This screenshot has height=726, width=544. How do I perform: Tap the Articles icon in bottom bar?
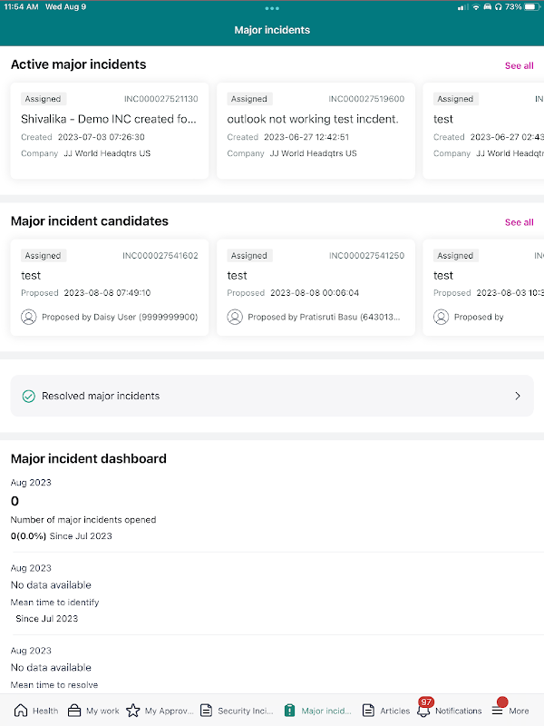tap(368, 711)
